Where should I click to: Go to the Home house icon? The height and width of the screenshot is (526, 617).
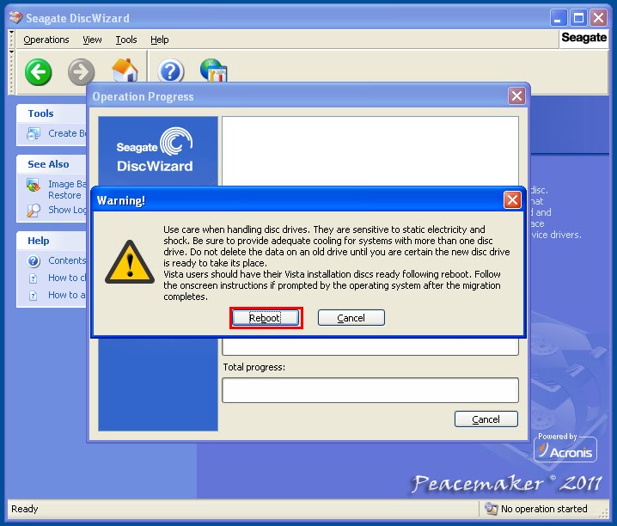[125, 70]
